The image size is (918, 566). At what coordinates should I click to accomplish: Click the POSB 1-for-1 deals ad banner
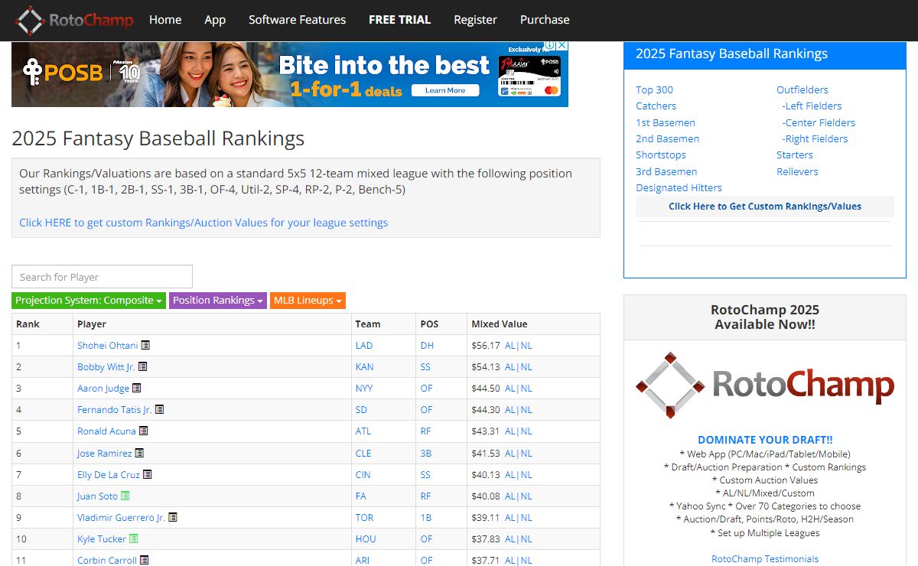click(x=290, y=74)
